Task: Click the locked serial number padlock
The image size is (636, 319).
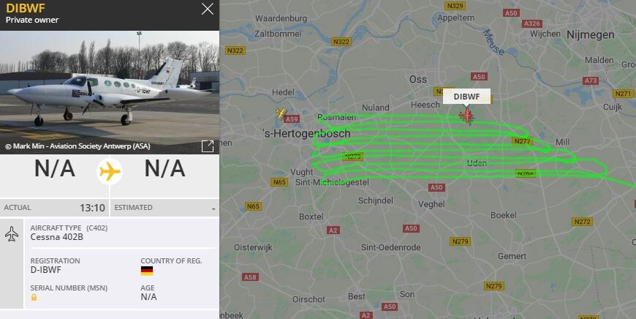Action: [34, 297]
